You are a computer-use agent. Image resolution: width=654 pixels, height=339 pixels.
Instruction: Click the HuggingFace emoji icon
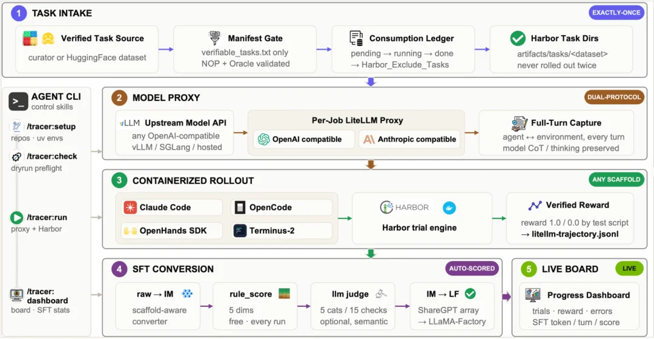[48, 38]
